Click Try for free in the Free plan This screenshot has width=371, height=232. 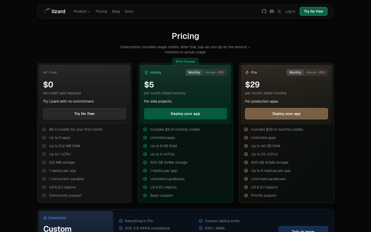coord(85,114)
